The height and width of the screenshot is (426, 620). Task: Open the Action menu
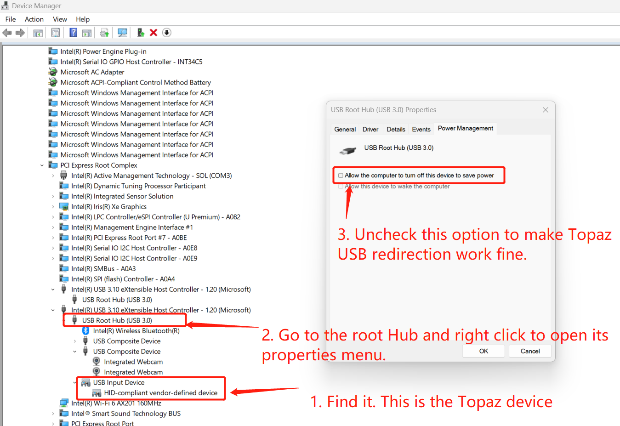pos(34,19)
